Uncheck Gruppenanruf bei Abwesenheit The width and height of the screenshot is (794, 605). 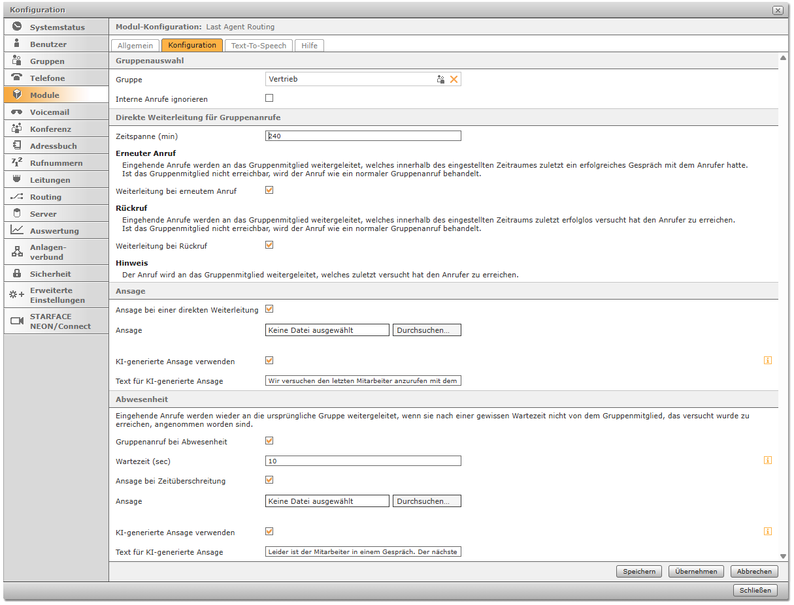pos(269,441)
